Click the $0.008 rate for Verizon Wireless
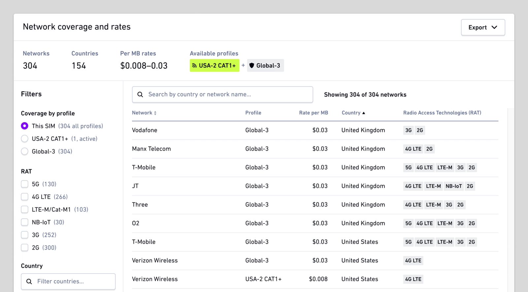 click(x=318, y=279)
